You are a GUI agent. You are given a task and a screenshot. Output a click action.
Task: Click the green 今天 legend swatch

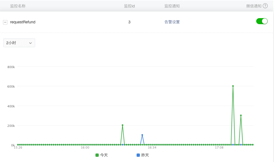pos(97,155)
